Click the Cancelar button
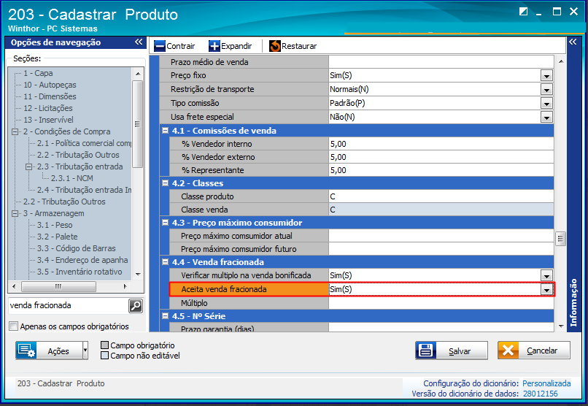The height and width of the screenshot is (406, 588). coord(534,351)
